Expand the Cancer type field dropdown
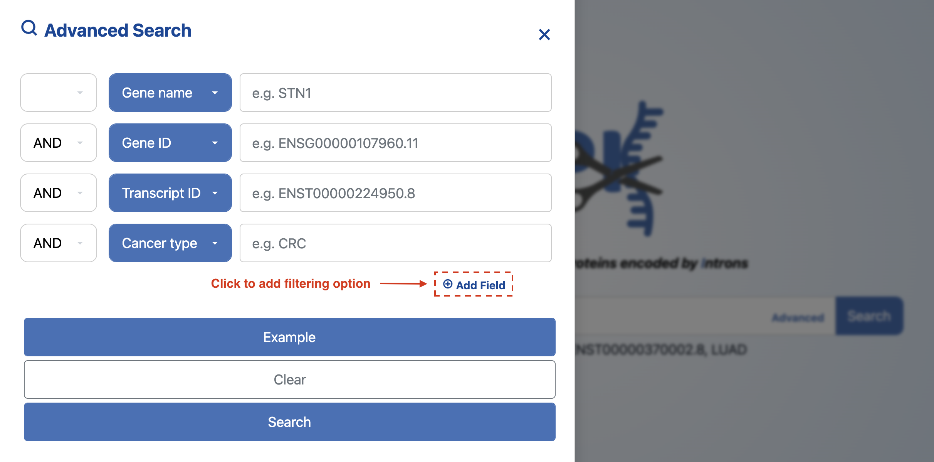Screen dimensions: 934x462 [x=170, y=243]
